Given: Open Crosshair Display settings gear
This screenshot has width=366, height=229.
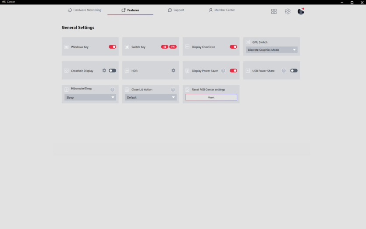Looking at the screenshot, I should [x=104, y=70].
